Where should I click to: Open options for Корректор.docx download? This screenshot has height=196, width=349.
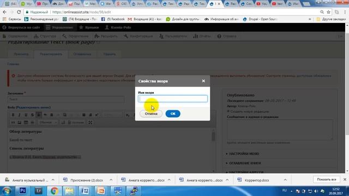coord(285,180)
